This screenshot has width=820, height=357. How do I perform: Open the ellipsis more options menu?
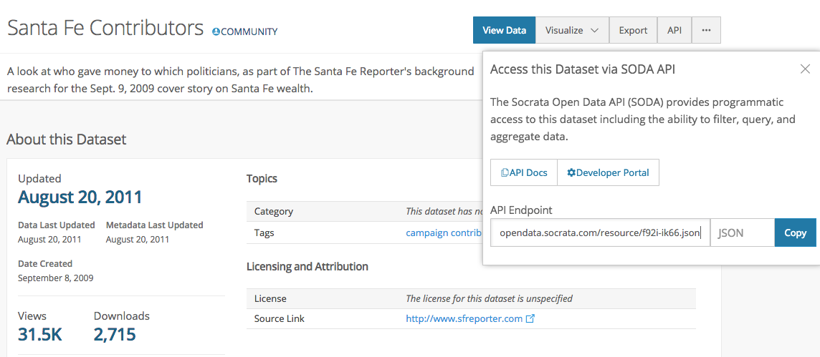pyautogui.click(x=706, y=30)
